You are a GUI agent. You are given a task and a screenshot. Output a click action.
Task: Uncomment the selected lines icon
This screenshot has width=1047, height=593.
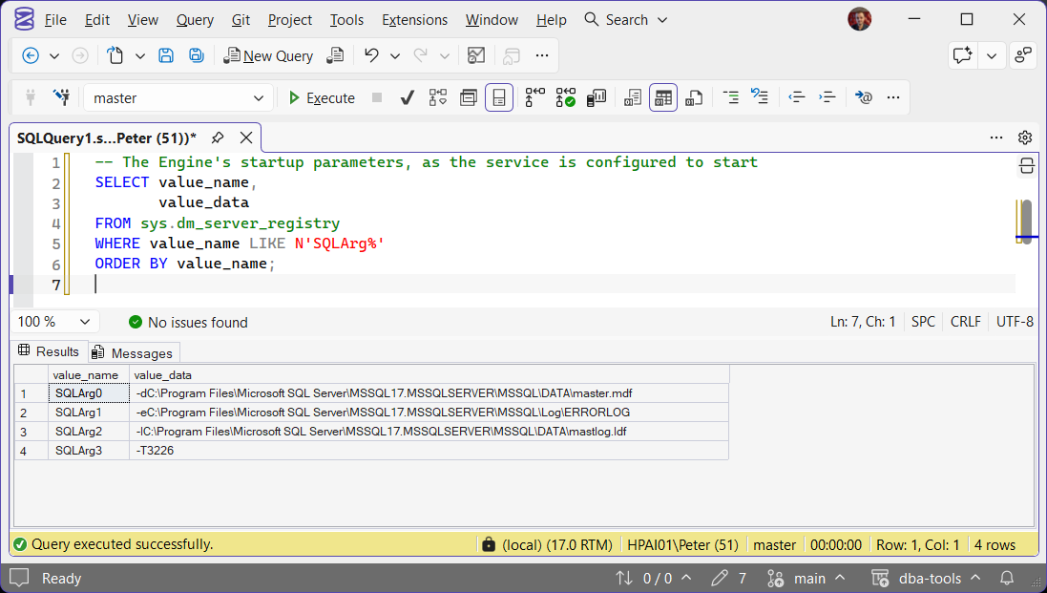coord(759,97)
